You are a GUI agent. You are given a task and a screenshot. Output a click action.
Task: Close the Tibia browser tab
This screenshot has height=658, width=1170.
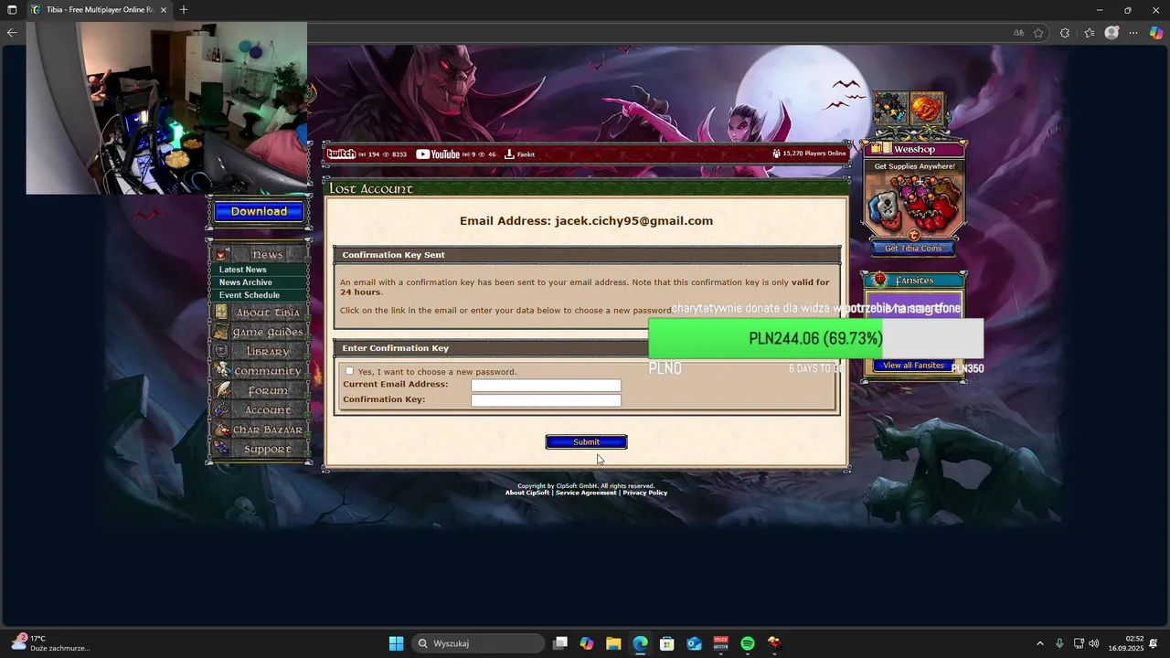click(x=164, y=10)
